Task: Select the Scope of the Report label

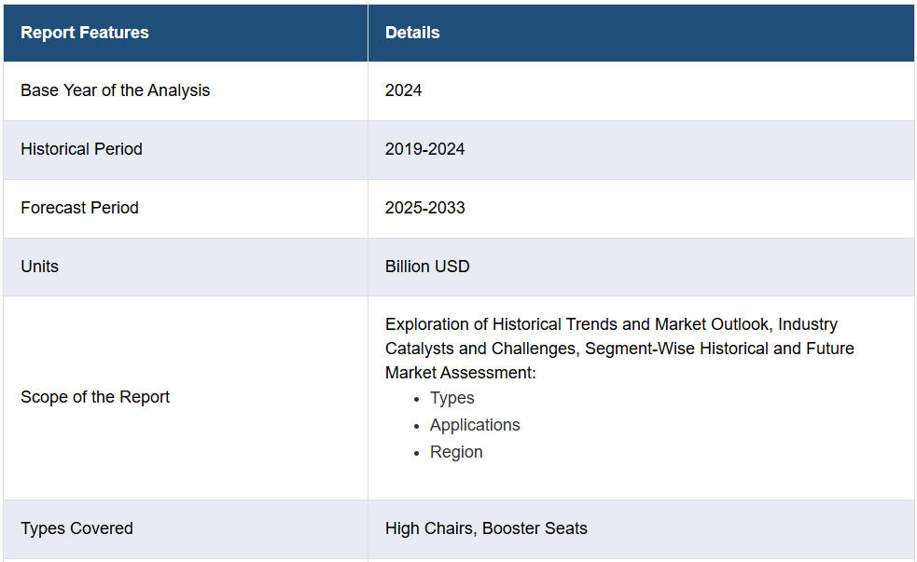Action: coord(95,397)
